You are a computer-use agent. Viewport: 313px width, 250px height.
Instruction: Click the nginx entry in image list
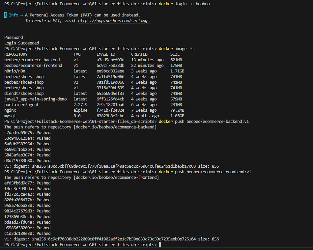point(10,110)
